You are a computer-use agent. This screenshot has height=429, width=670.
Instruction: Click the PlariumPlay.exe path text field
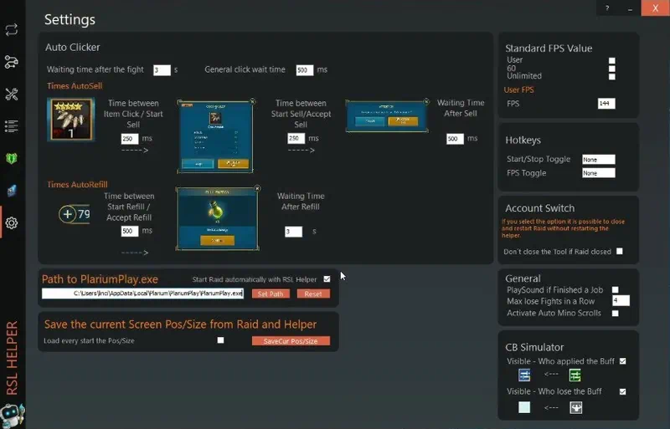point(142,294)
